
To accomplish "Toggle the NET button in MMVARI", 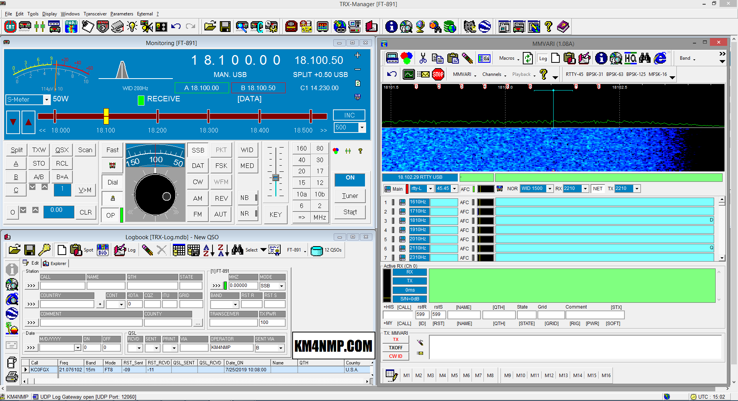I will coord(597,189).
